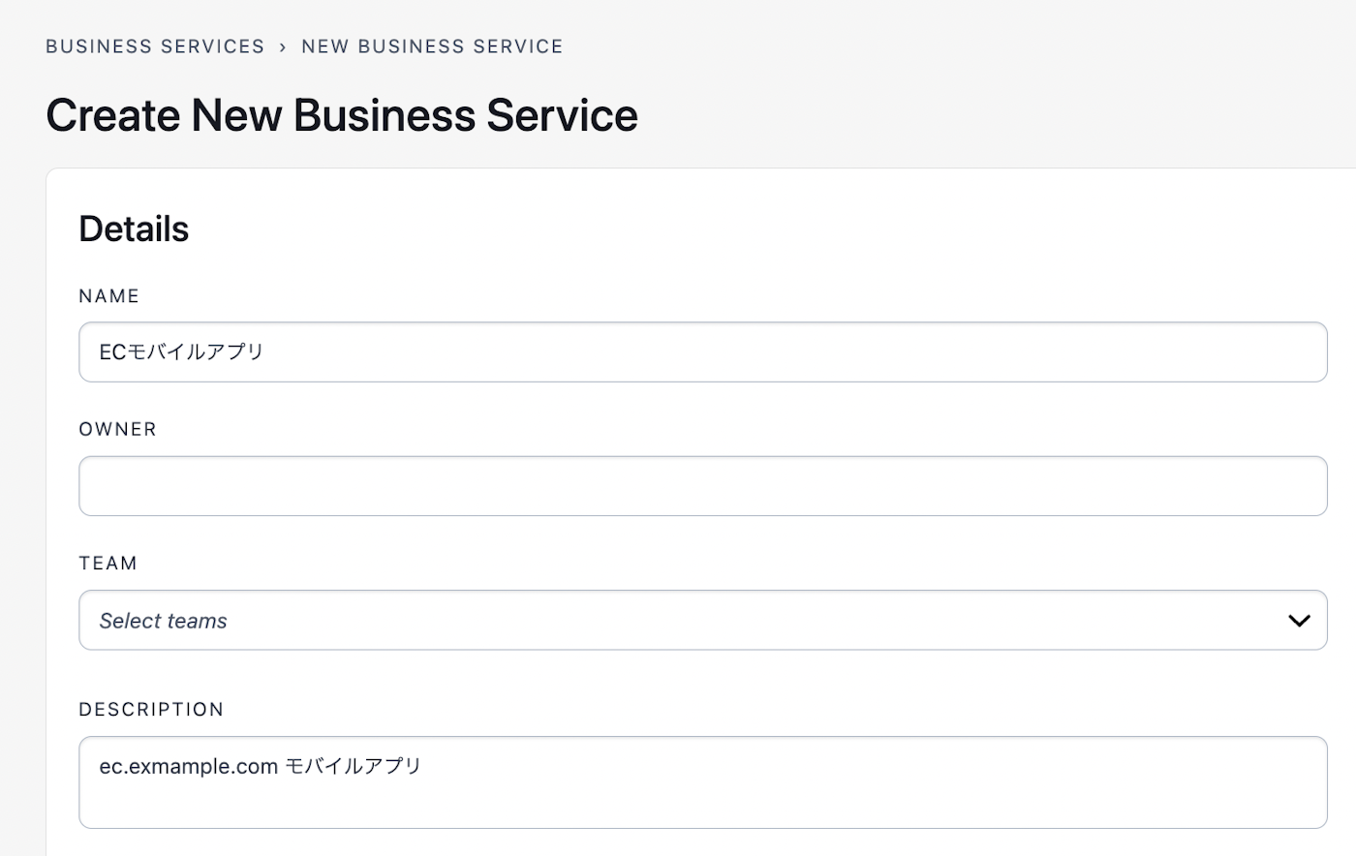Click the NAME field label
1356x856 pixels.
[x=109, y=296]
